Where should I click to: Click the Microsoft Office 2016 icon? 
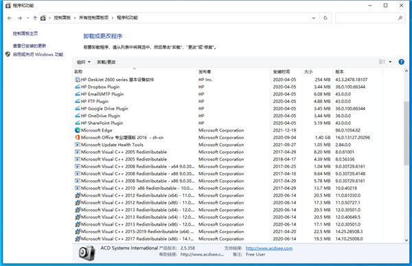tap(78, 138)
